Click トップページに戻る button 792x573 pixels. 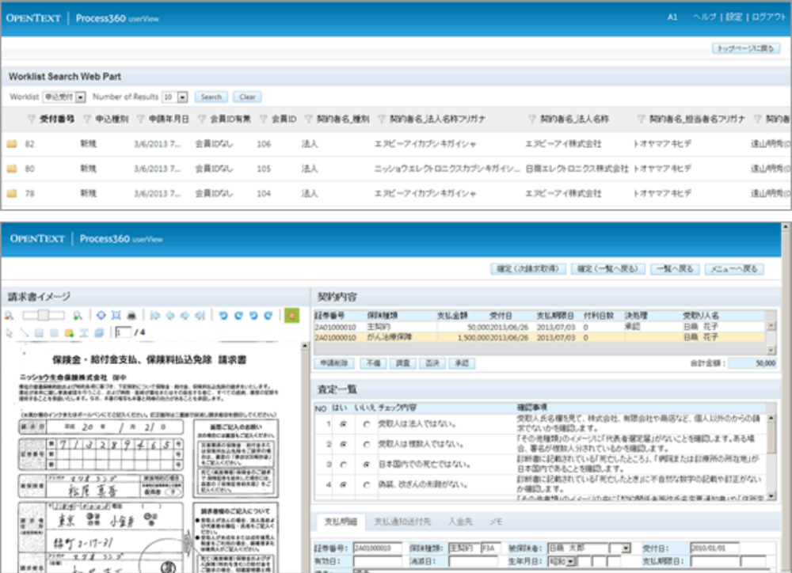tap(746, 48)
